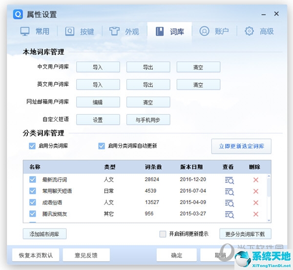Viewport: 293px width, 270px height.
Task: Sort by the 类型 column header
Action: pos(110,166)
